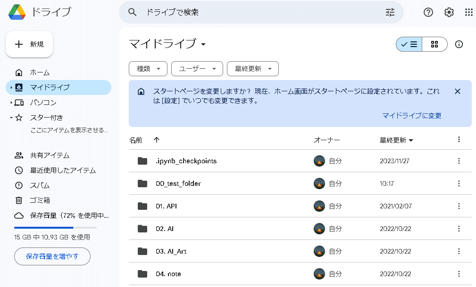Screen dimensions: 476x287
Task: Open the 種類 filter dropdown
Action: pyautogui.click(x=148, y=69)
